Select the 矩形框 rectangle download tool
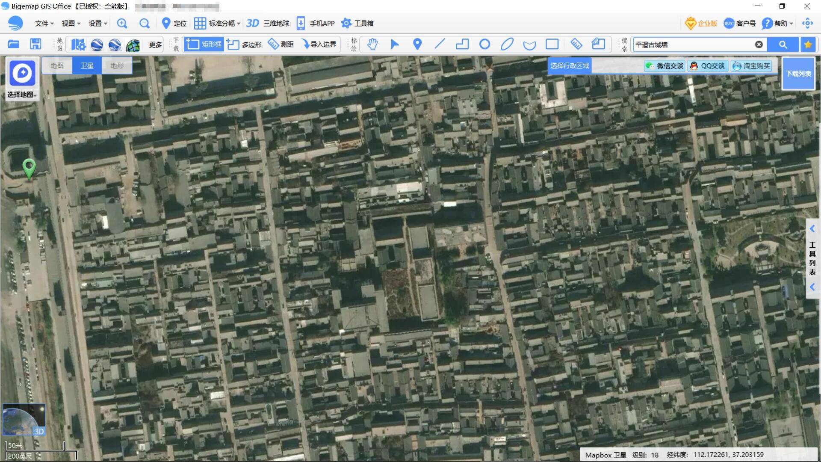The width and height of the screenshot is (821, 462). 204,44
